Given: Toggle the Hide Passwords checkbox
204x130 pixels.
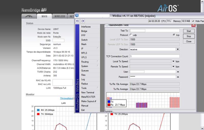Looking at the screenshot, I should click(193, 21).
